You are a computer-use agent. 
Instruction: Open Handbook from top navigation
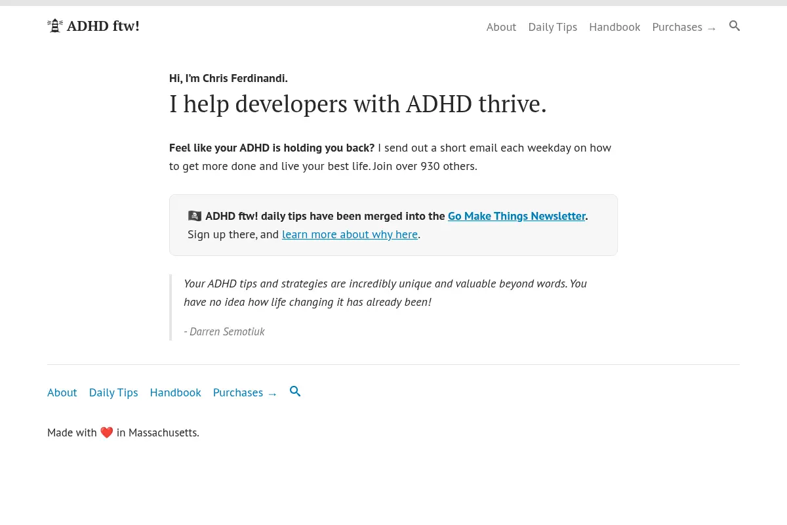click(x=615, y=27)
